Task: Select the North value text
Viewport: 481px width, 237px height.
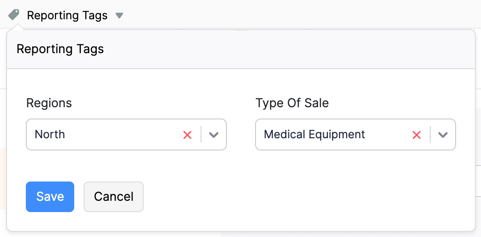Action: click(x=50, y=134)
